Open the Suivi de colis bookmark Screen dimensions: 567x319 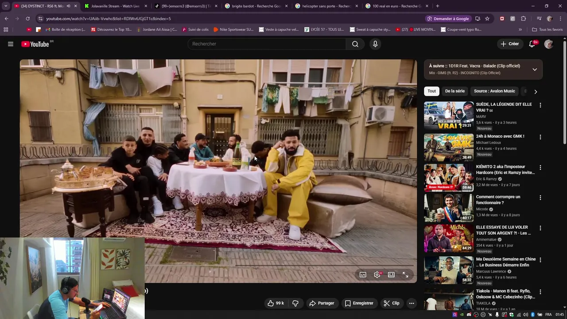click(x=194, y=30)
